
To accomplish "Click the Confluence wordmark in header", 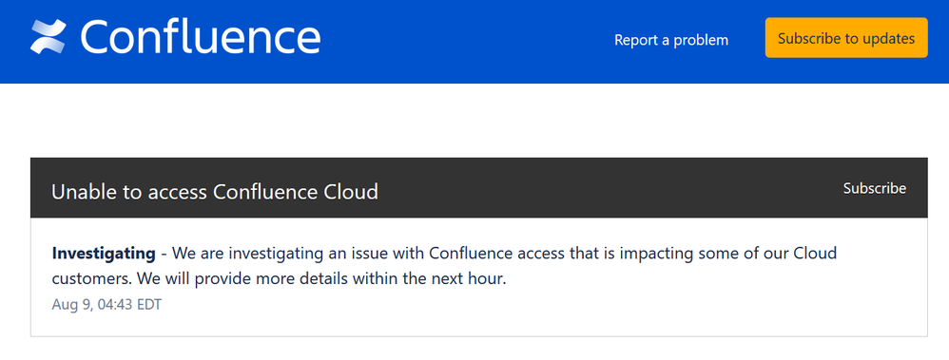I will pos(201,37).
